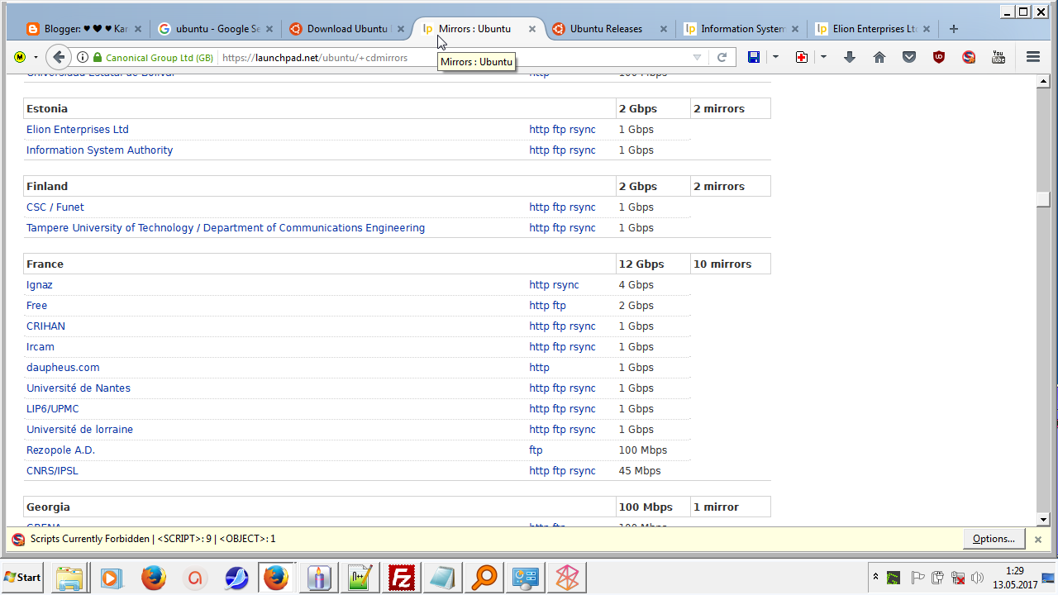Screen dimensions: 1058x595
Task: Switch to the Ubuntu Releases tab
Action: tap(610, 29)
